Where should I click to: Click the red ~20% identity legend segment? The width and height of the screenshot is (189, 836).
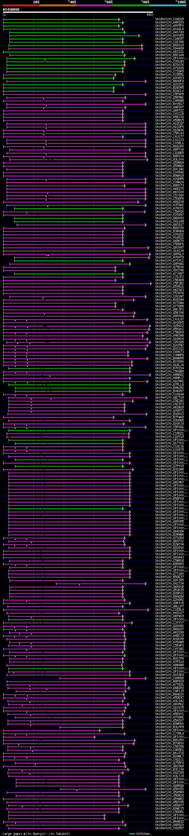click(x=21, y=5)
